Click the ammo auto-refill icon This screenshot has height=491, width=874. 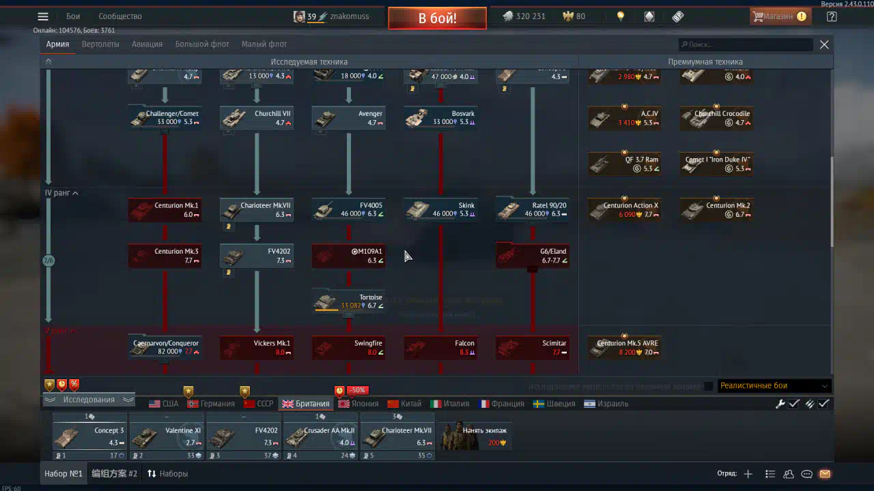[x=810, y=404]
